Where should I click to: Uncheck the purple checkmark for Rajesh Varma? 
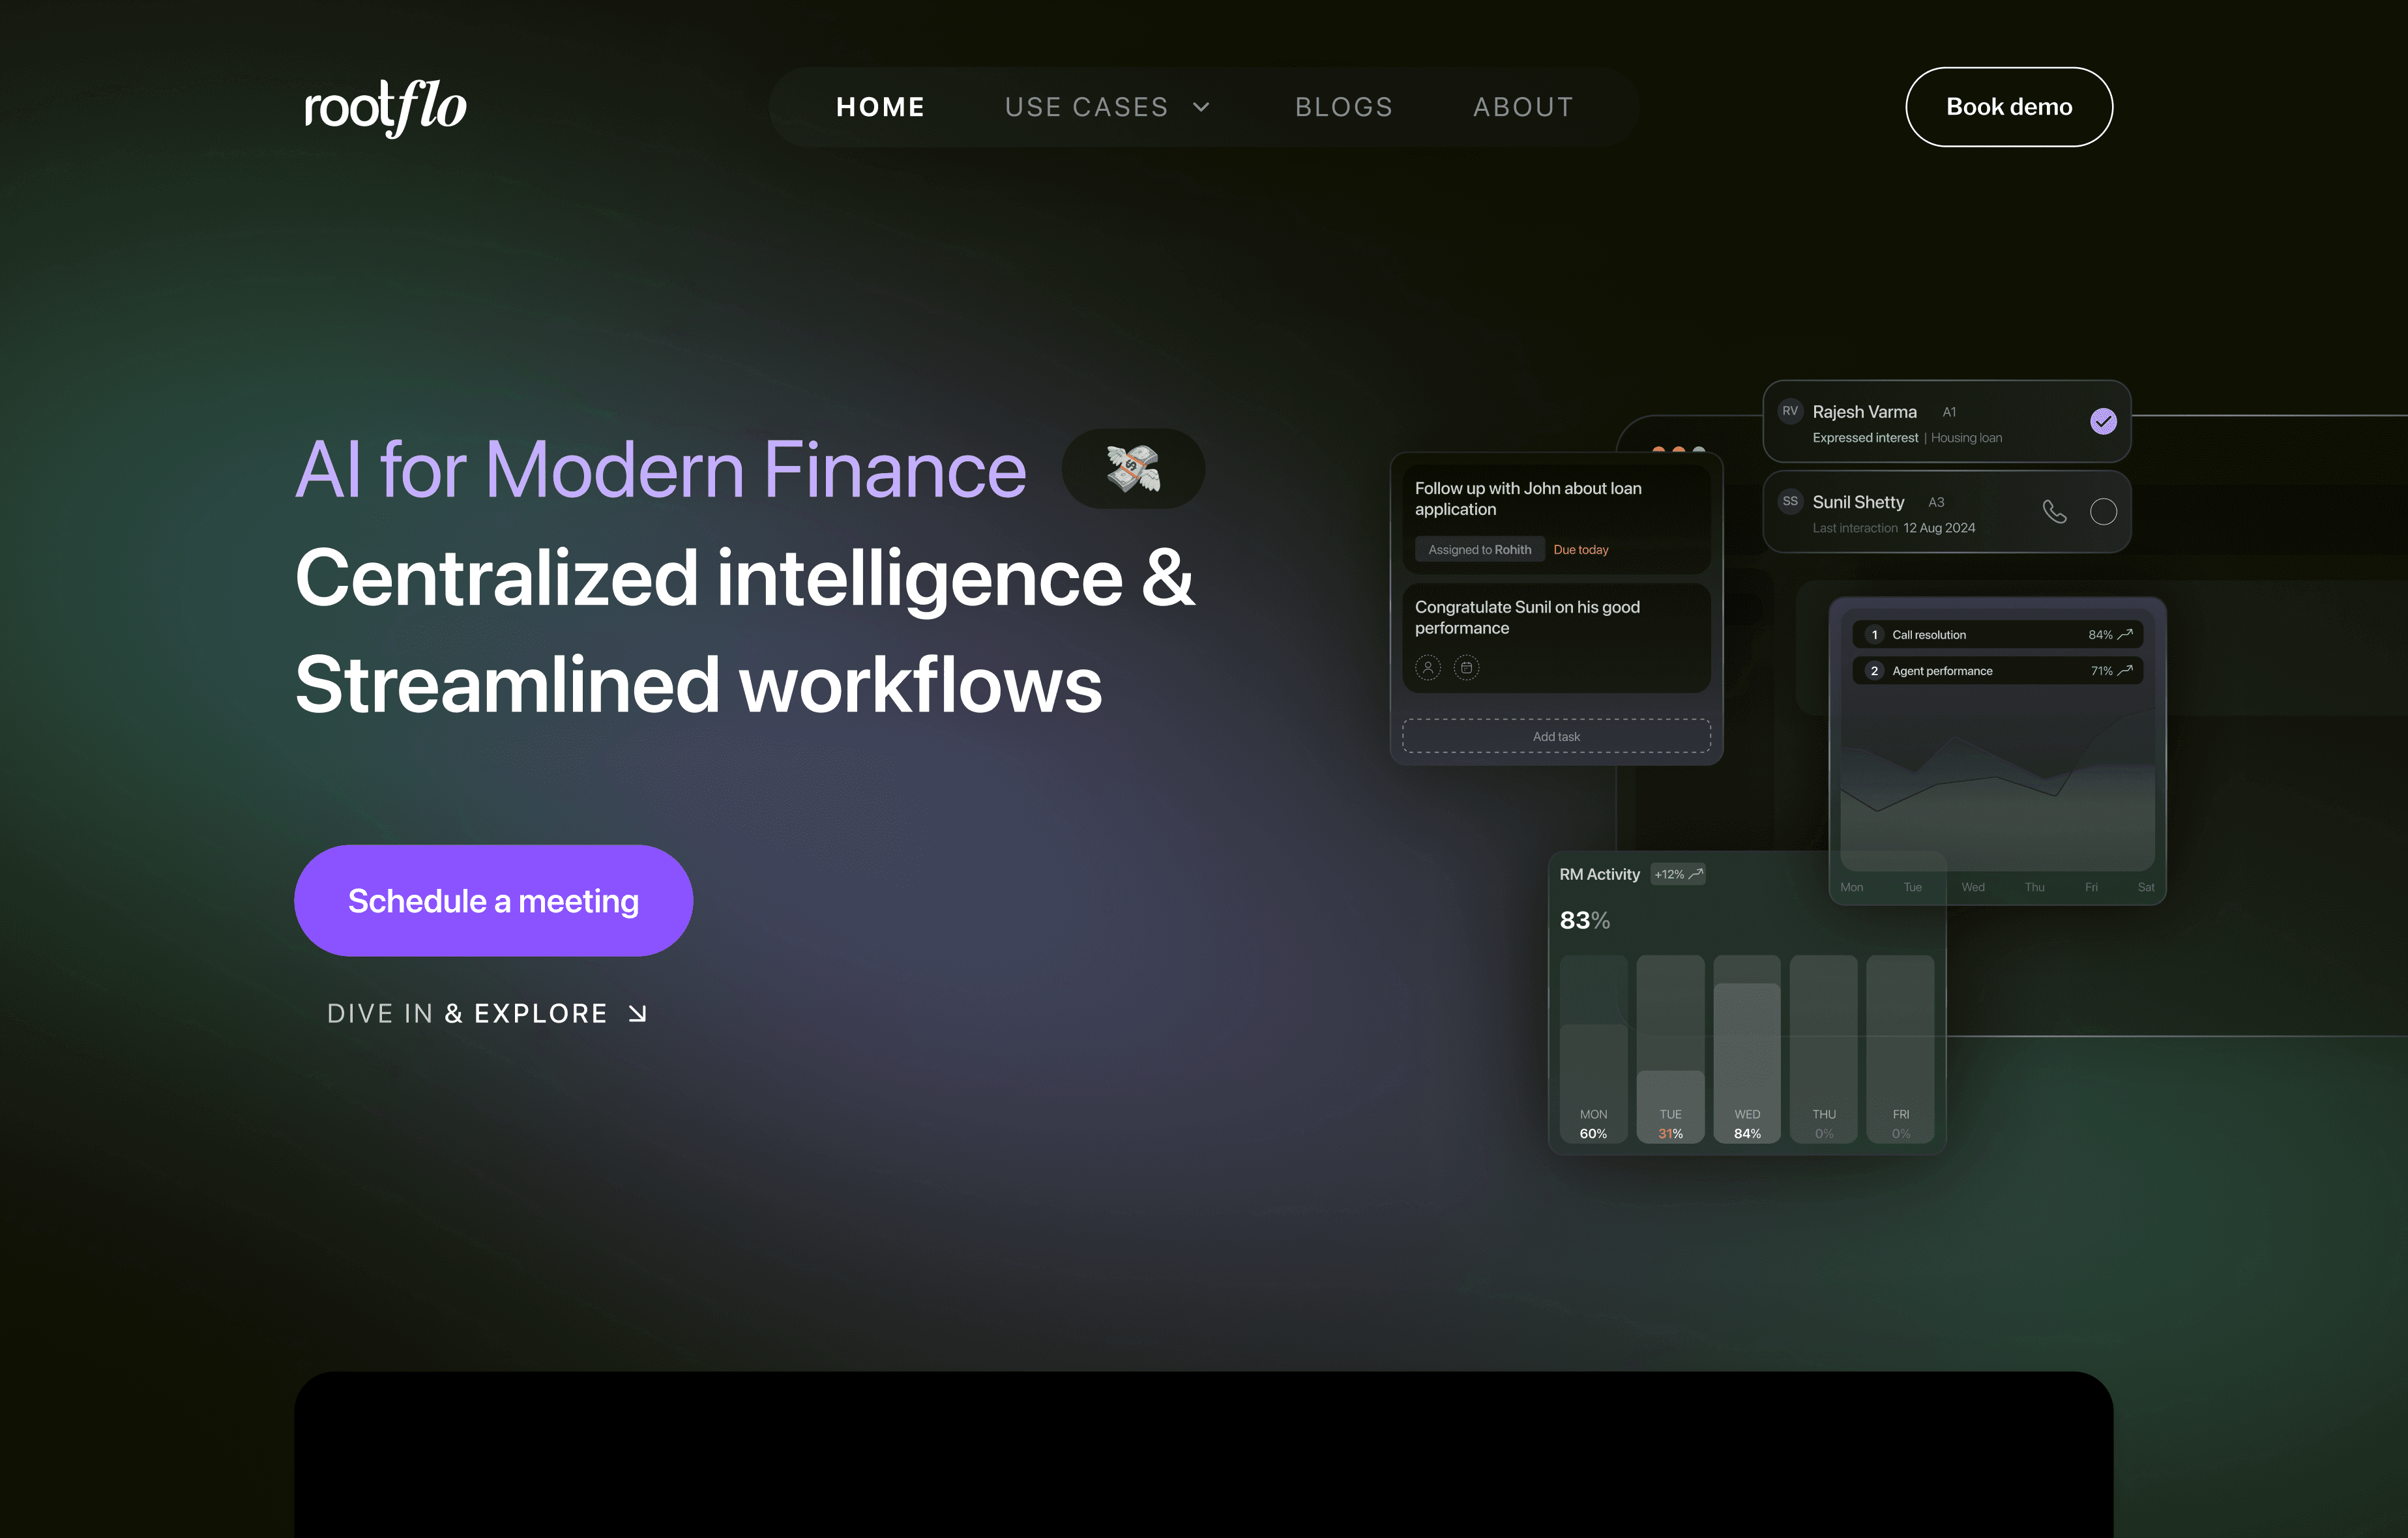pos(2103,422)
